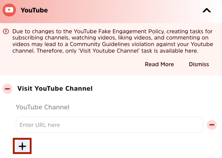This screenshot has width=222, height=158.
Task: Open the Read More link
Action: pyautogui.click(x=159, y=64)
